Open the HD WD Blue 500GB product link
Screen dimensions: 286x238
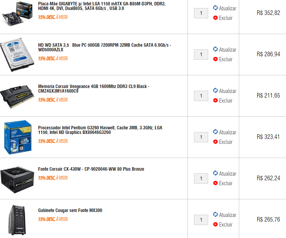[x=105, y=47]
